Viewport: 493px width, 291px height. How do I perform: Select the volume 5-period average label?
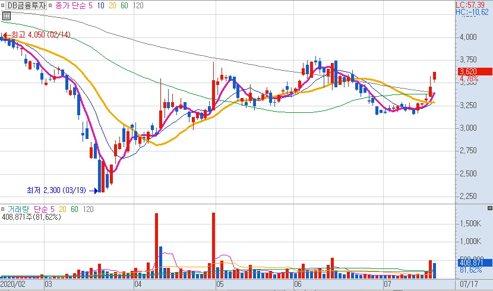tap(52, 209)
